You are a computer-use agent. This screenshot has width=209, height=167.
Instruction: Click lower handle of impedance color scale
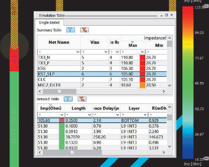206,158
